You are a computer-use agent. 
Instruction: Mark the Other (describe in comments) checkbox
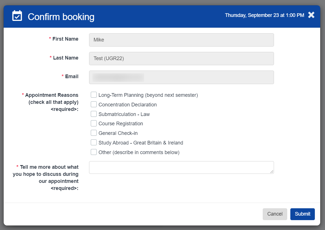(x=94, y=152)
